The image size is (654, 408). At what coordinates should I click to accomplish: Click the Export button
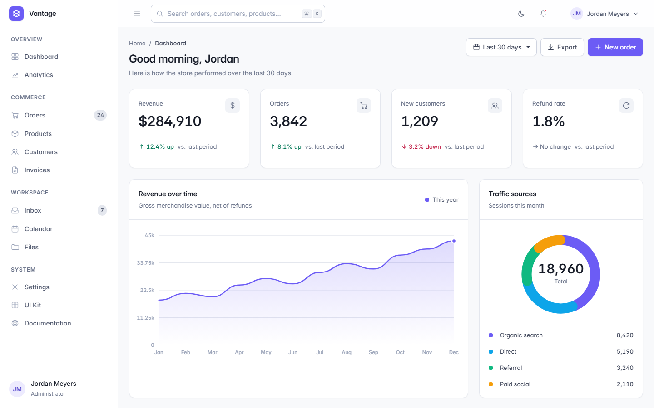tap(562, 47)
